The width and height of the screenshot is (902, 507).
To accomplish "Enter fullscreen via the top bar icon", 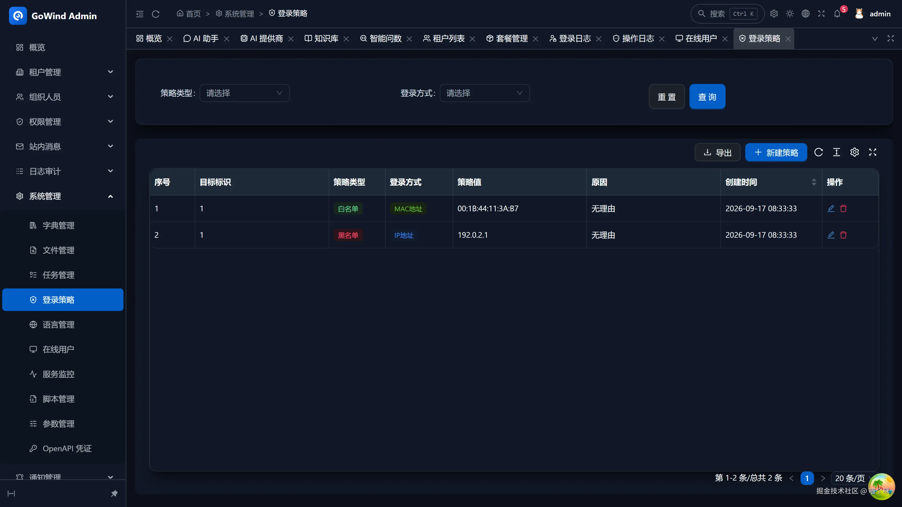I will pyautogui.click(x=821, y=14).
